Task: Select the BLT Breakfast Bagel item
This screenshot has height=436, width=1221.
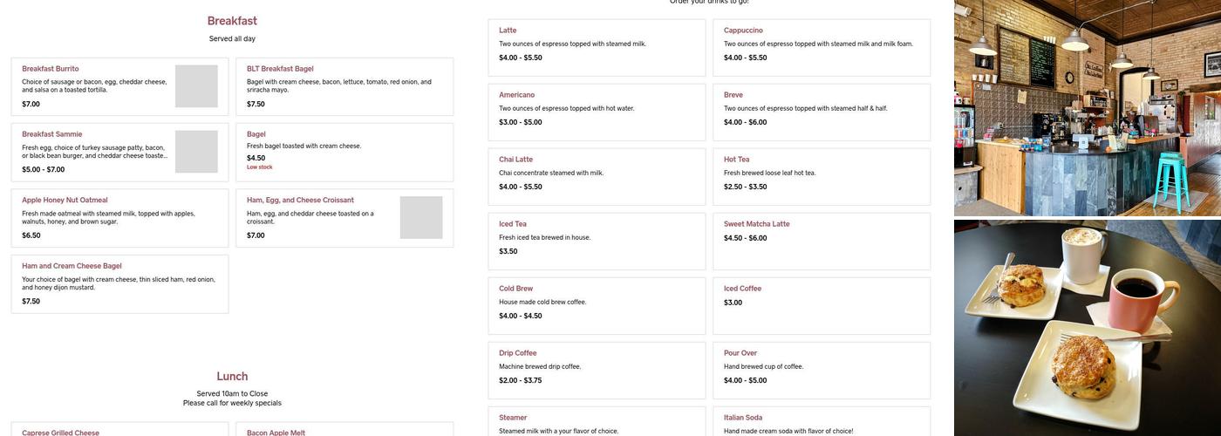Action: (x=344, y=85)
